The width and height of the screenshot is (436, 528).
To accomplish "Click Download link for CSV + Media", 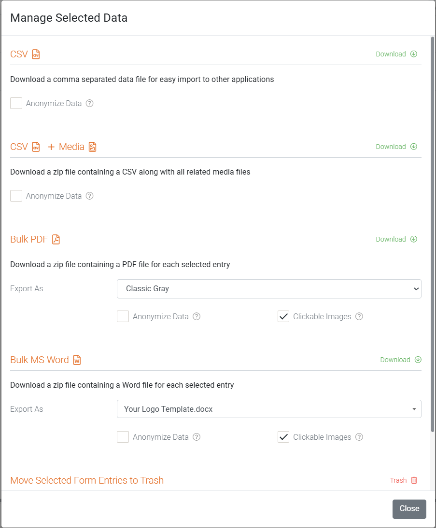I will tap(391, 147).
